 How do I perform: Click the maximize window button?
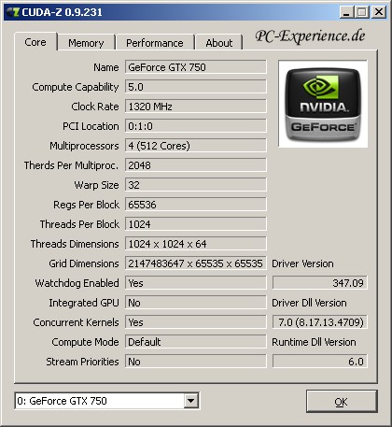click(x=362, y=12)
